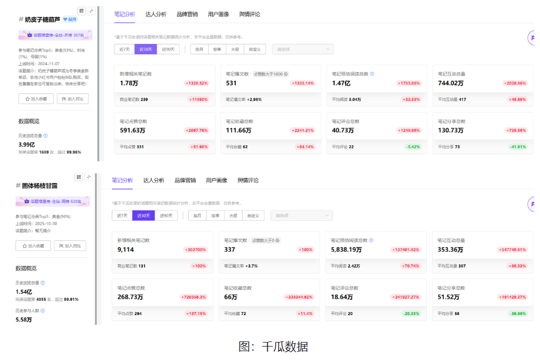Screen dimensions: 540x362
Task: Click the collapse icon above 固体杨枝甘露 title
Action: click(x=89, y=177)
